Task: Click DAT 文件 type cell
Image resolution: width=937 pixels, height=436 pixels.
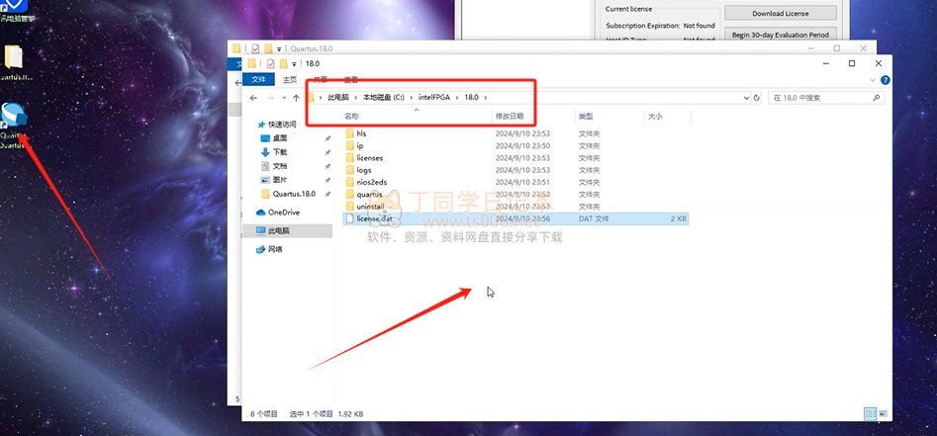Action: (x=594, y=218)
